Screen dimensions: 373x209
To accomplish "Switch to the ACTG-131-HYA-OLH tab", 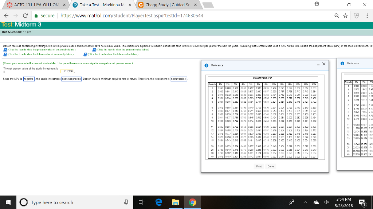I will 36,5.
